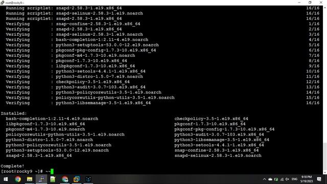Click the terminal scrollbar down arrow
The width and height of the screenshot is (327, 184).
pyautogui.click(x=325, y=172)
